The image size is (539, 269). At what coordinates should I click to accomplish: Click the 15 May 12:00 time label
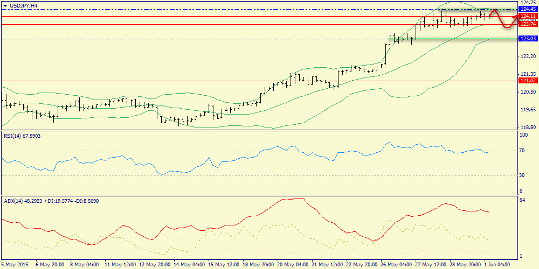click(223, 265)
